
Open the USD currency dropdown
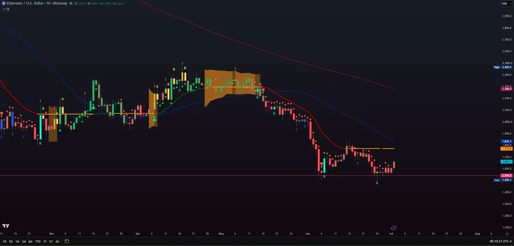tap(506, 3)
